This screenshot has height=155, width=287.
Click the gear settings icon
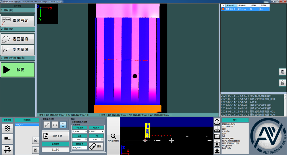coord(7,129)
